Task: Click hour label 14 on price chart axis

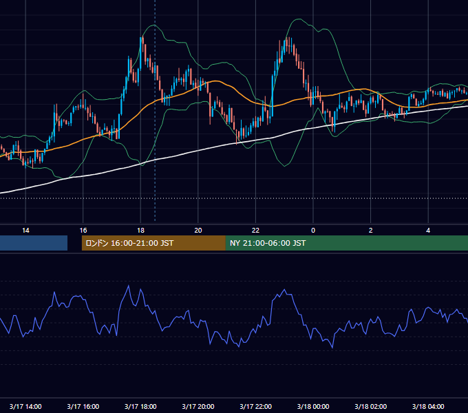Action: [x=25, y=231]
